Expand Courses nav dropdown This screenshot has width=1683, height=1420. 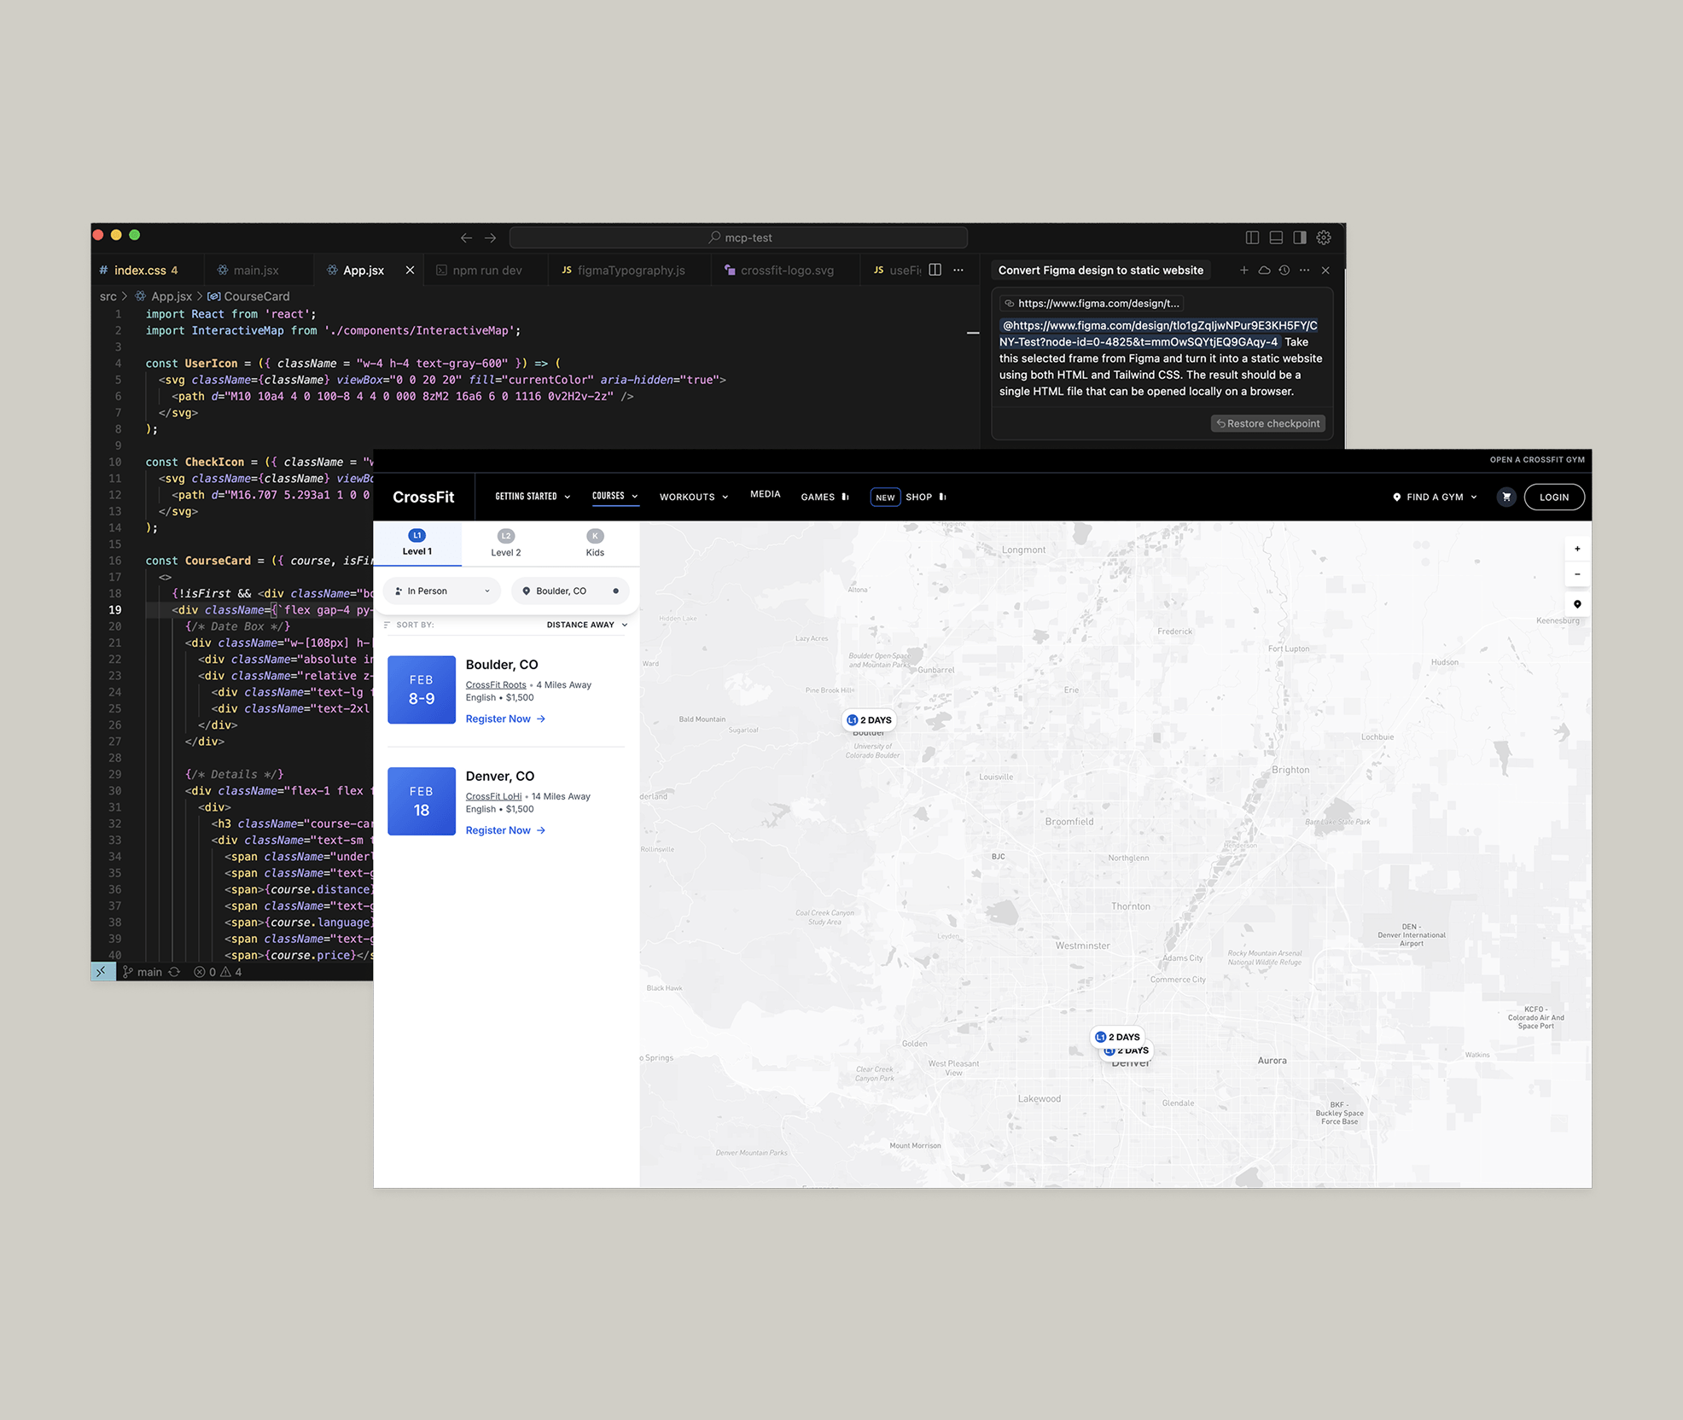[615, 496]
